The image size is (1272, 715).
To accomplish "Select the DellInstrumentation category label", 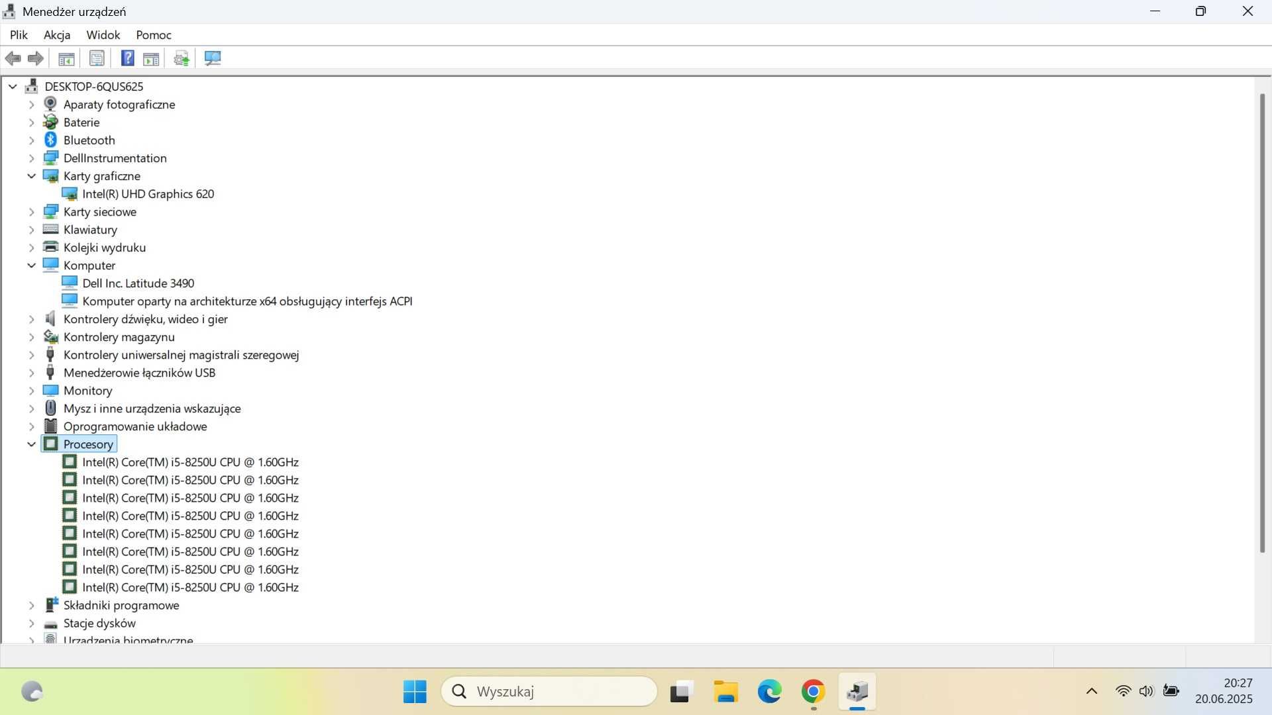I will point(115,158).
